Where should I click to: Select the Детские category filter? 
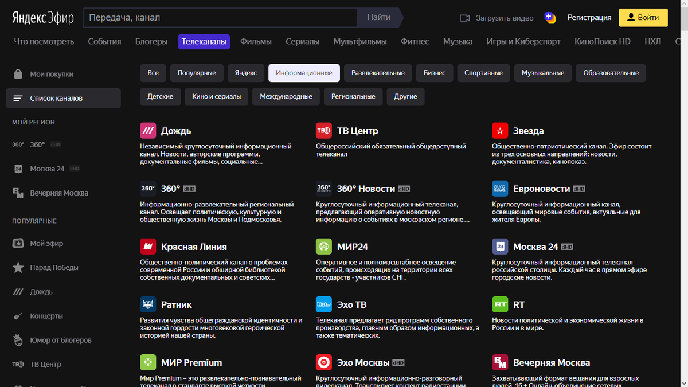[161, 96]
